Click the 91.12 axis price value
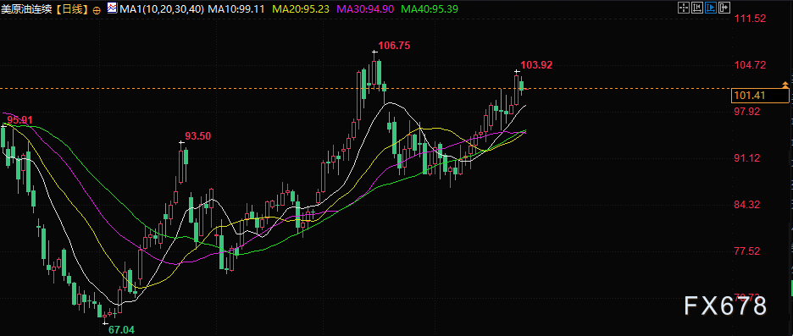Screen dimensions: 793x336 point(747,158)
